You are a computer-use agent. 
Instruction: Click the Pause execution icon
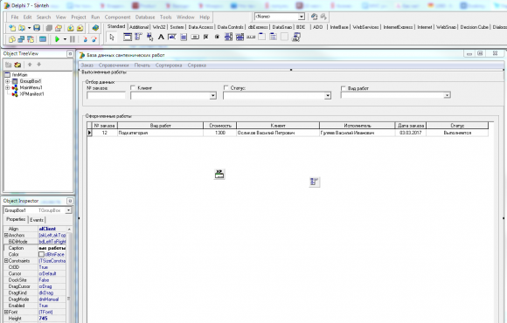point(73,39)
